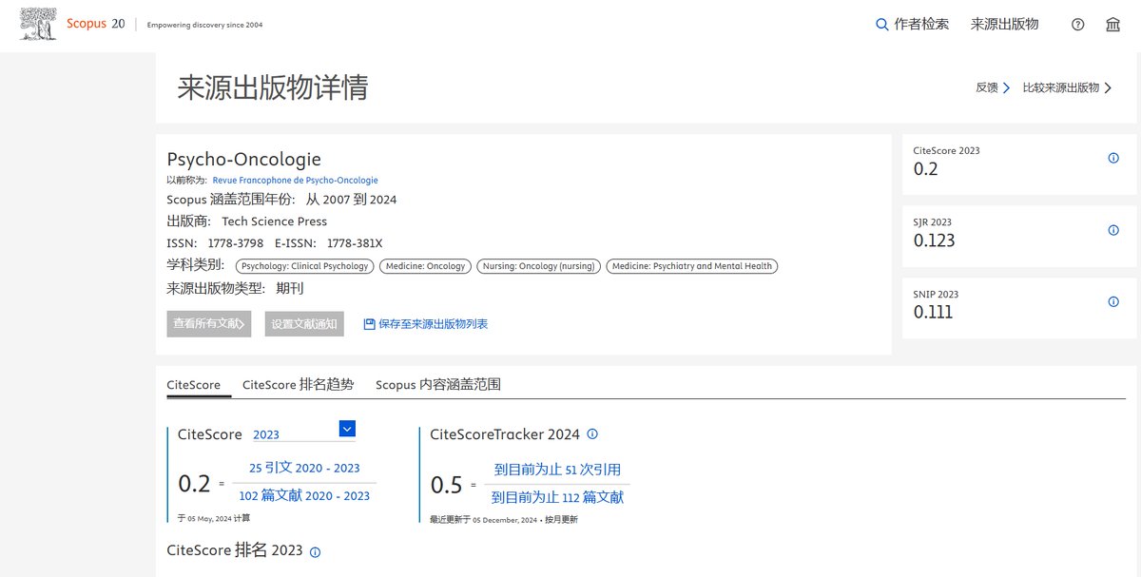Screen dimensions: 1141x577
Task: Click the SNIP 2023 value 0.111
Action: 933,312
